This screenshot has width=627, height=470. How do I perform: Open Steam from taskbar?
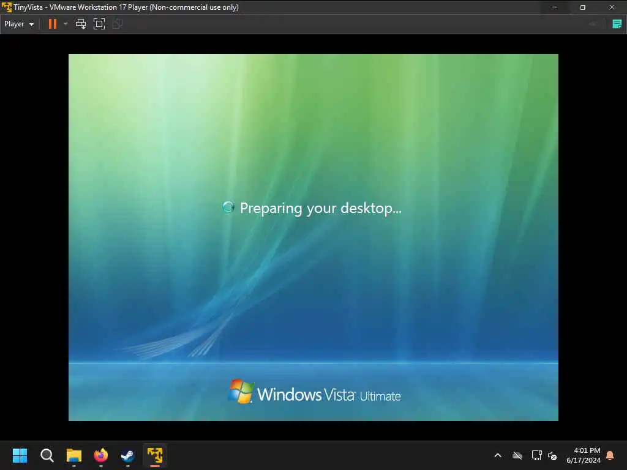tap(127, 455)
